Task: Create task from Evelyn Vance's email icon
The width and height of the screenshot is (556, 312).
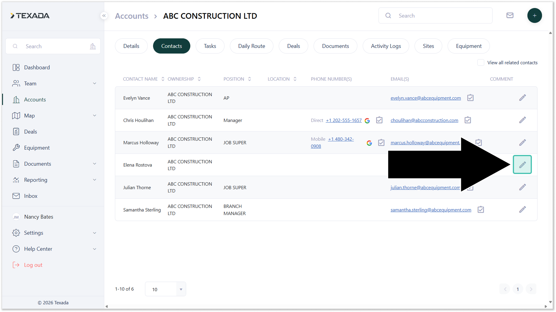Action: click(x=470, y=98)
